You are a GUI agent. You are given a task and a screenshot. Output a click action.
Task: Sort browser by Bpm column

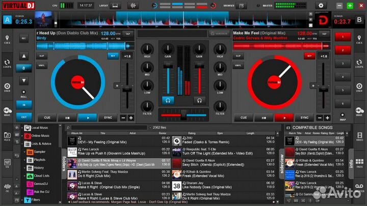tap(220, 133)
